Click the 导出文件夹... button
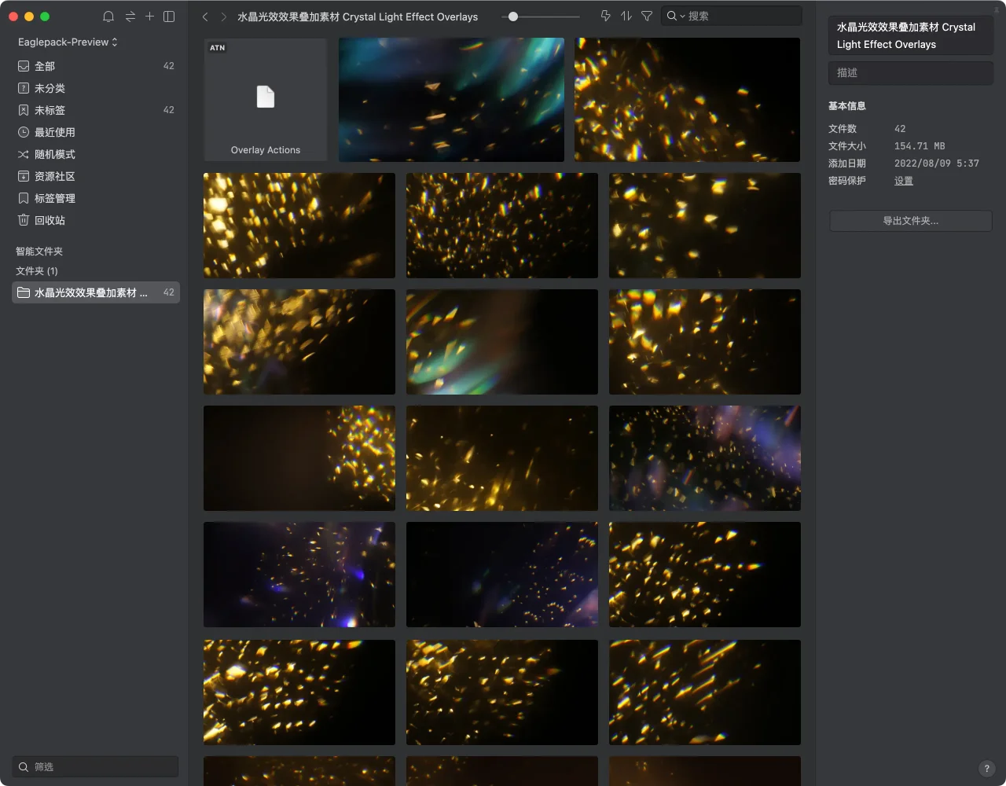The height and width of the screenshot is (786, 1006). click(x=911, y=221)
